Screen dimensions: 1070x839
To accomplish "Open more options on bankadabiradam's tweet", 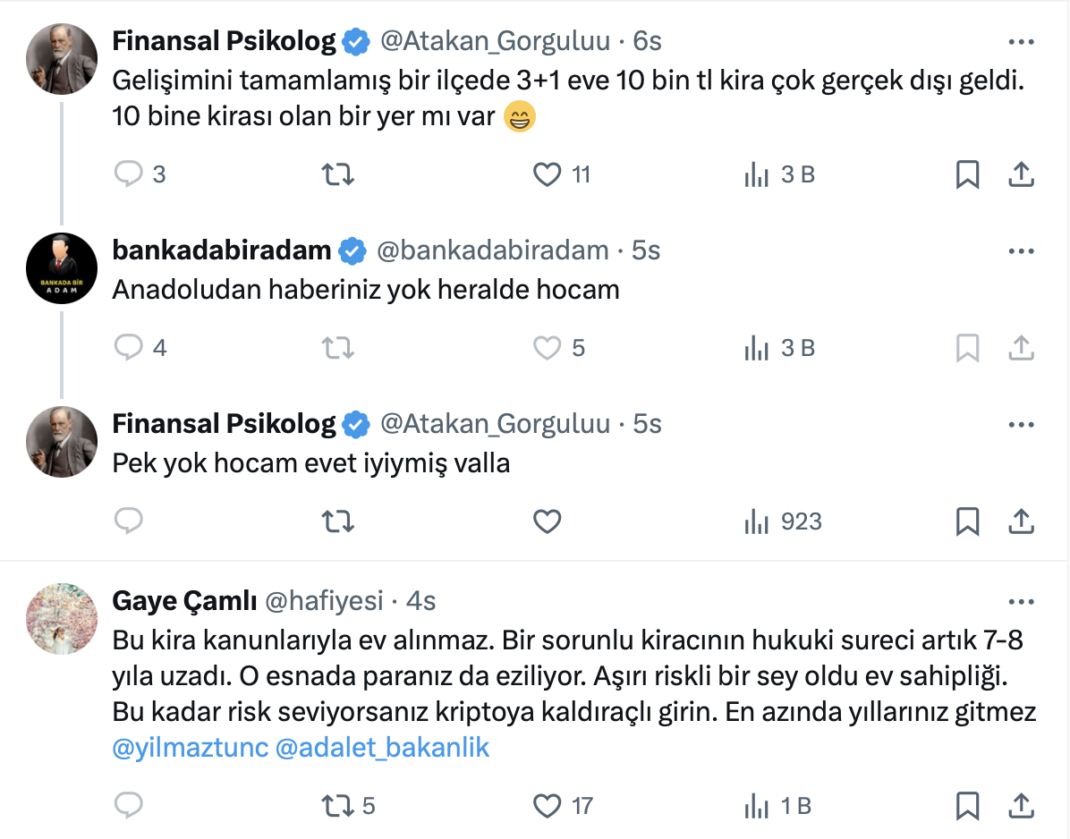I will tap(1021, 251).
